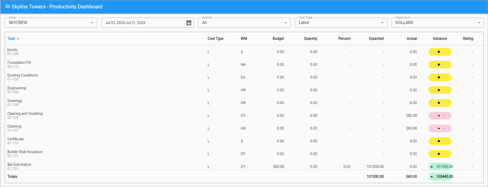Click the variance badge for Existing Conditions
Image resolution: width=488 pixels, height=187 pixels.
(440, 77)
